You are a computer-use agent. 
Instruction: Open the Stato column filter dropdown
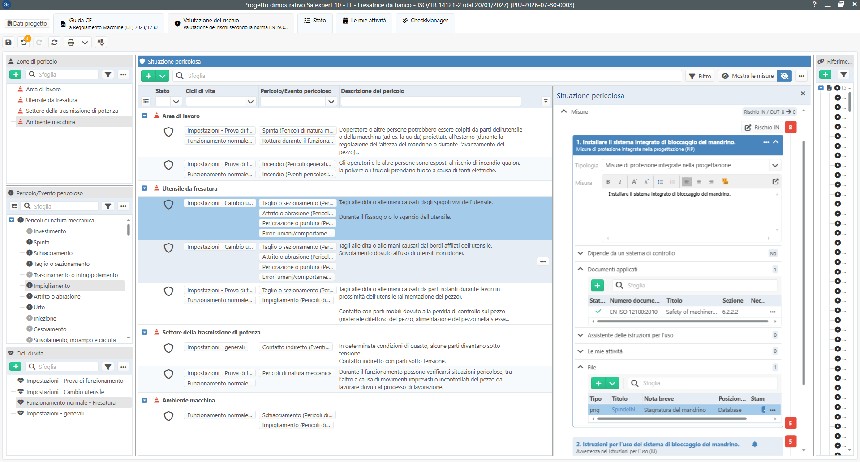[176, 102]
